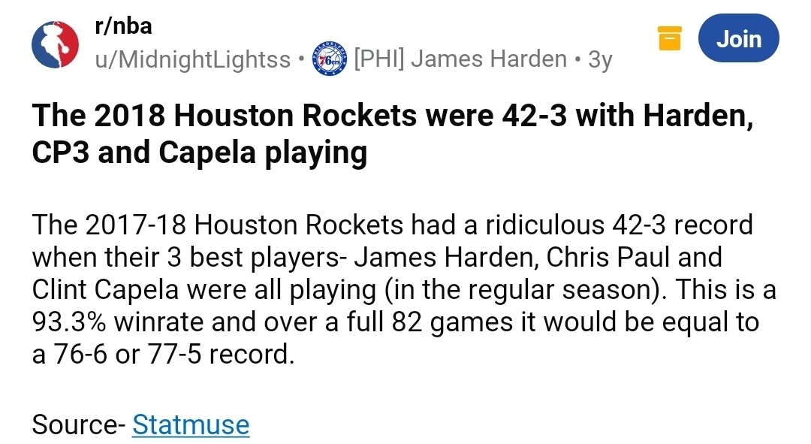Click the [PHI] James Harden flair text

pyautogui.click(x=460, y=59)
